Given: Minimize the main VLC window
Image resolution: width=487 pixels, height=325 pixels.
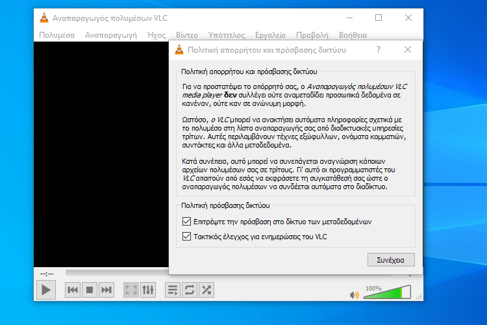Looking at the screenshot, I should click(x=349, y=18).
